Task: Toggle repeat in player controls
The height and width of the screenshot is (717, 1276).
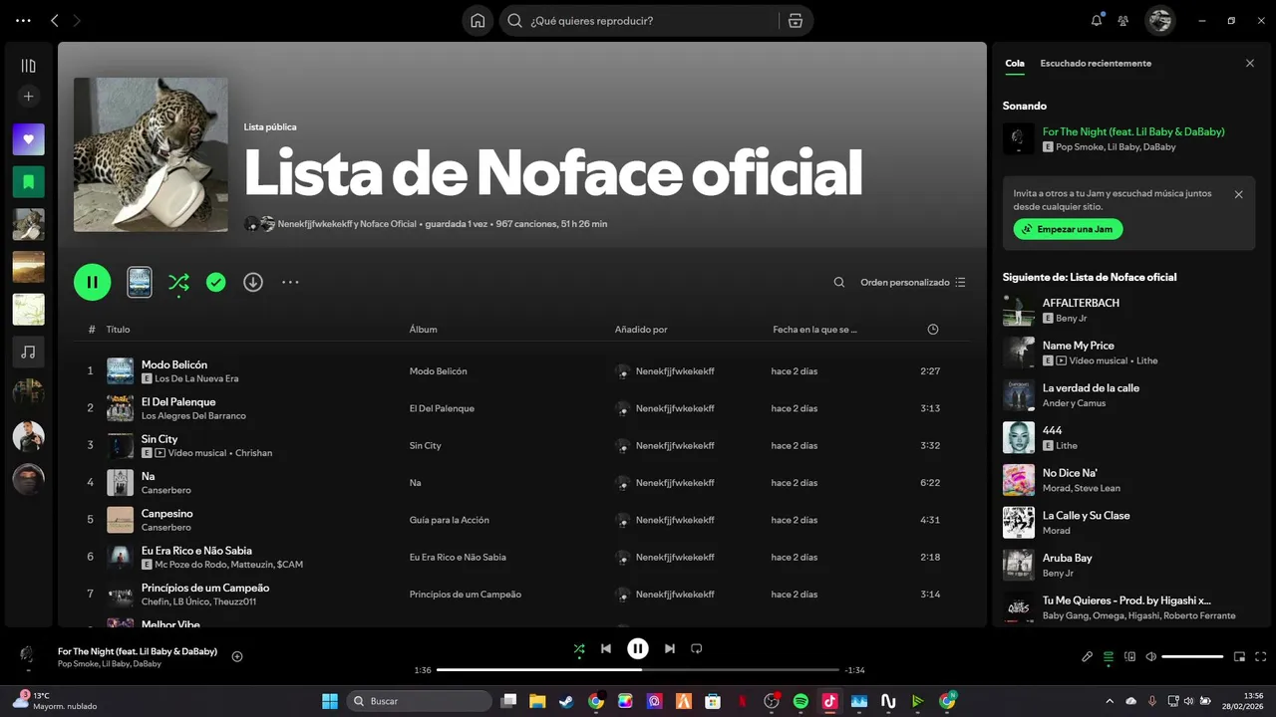Action: [697, 648]
